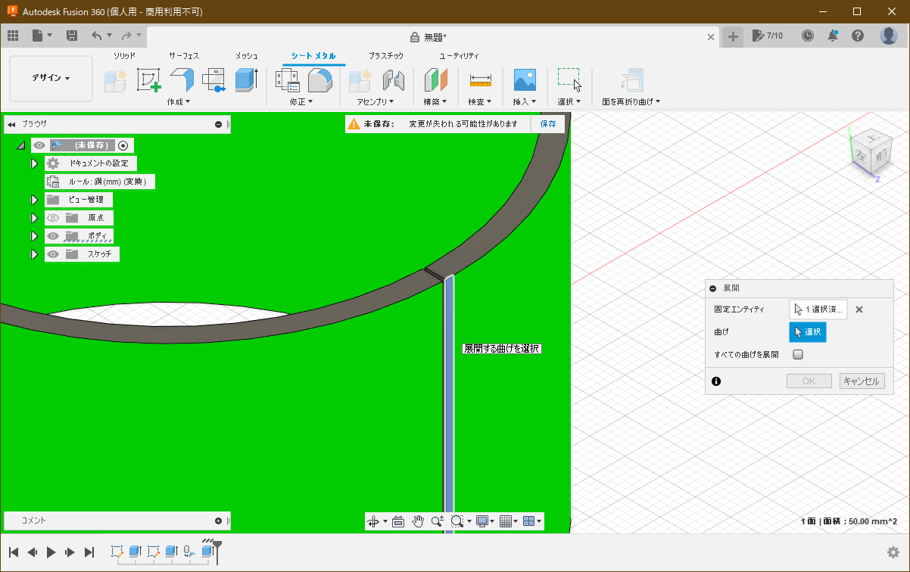Viewport: 910px width, 572px height.
Task: Click the Joint tool icon
Action: click(x=393, y=80)
